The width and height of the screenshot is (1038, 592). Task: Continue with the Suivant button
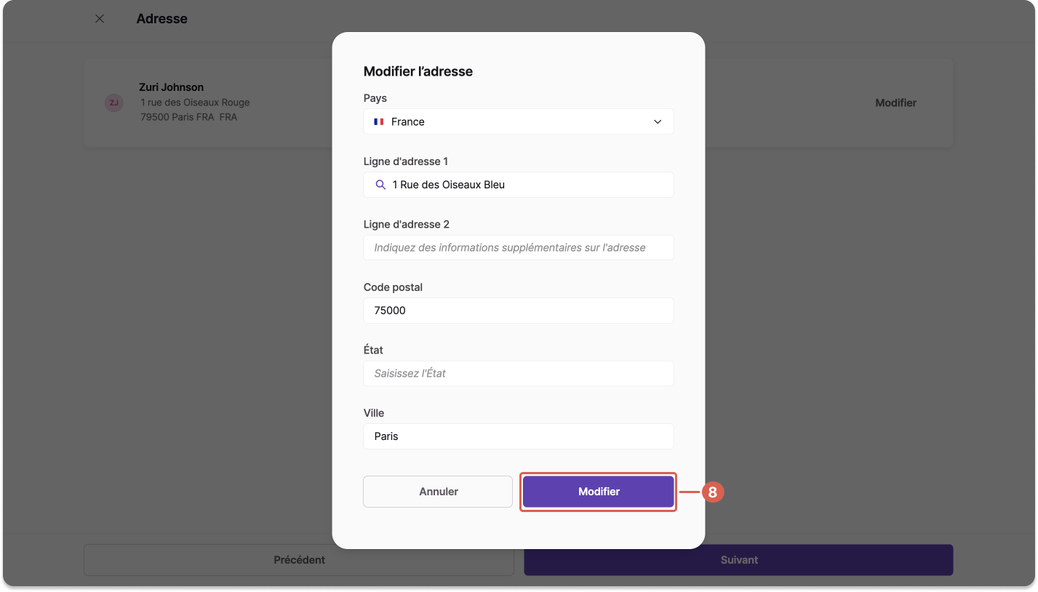(x=739, y=560)
